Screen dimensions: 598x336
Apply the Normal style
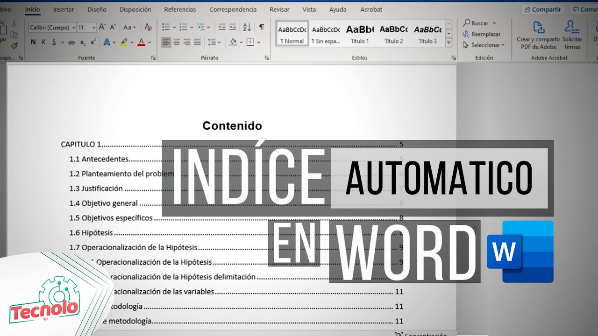pyautogui.click(x=292, y=34)
